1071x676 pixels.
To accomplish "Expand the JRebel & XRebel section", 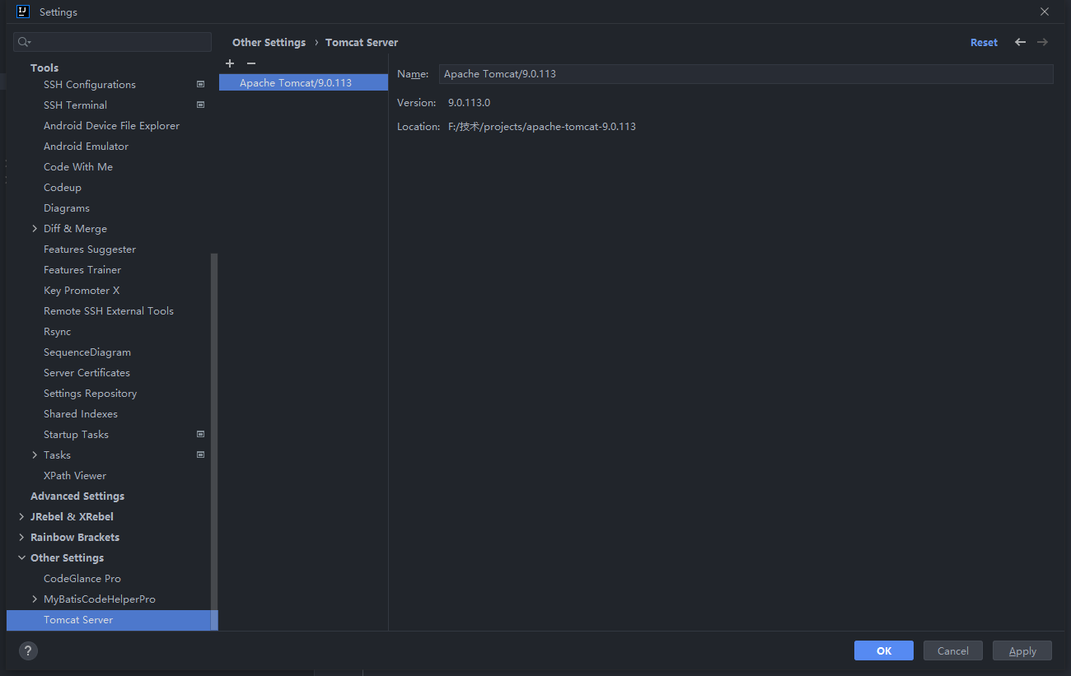I will click(x=21, y=516).
